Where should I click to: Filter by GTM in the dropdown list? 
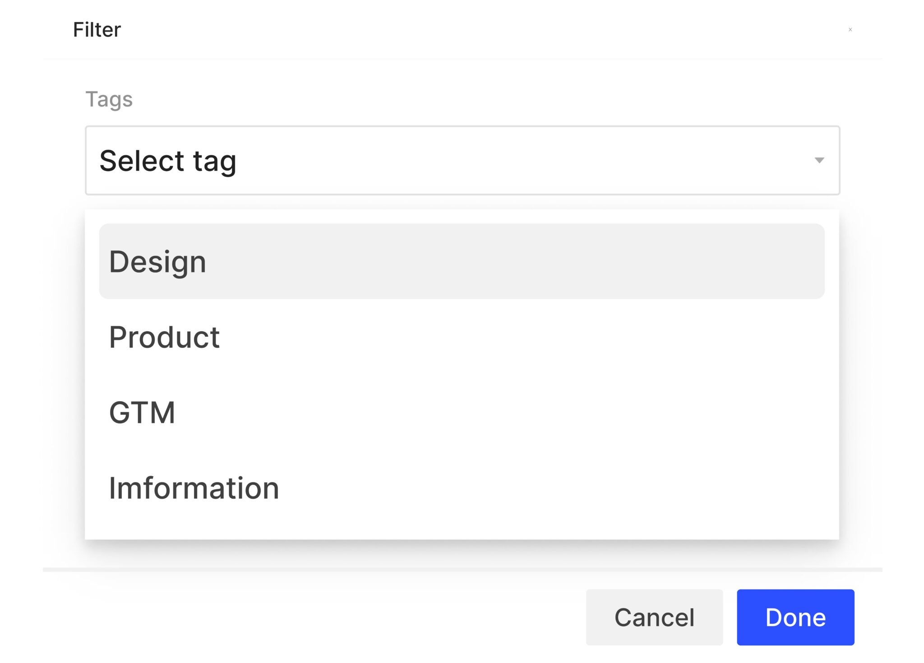click(462, 412)
